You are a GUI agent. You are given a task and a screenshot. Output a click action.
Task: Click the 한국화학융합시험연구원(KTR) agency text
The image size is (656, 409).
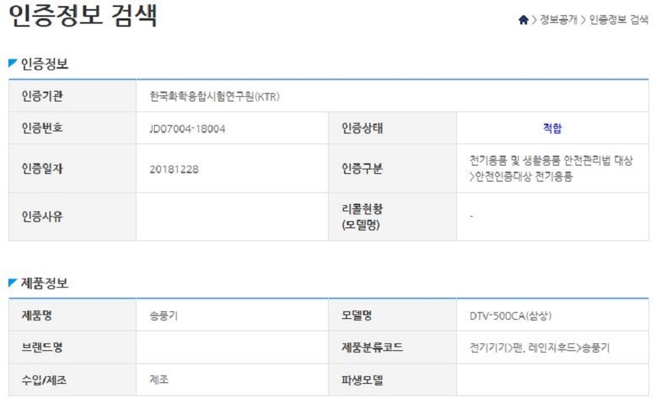tap(214, 97)
